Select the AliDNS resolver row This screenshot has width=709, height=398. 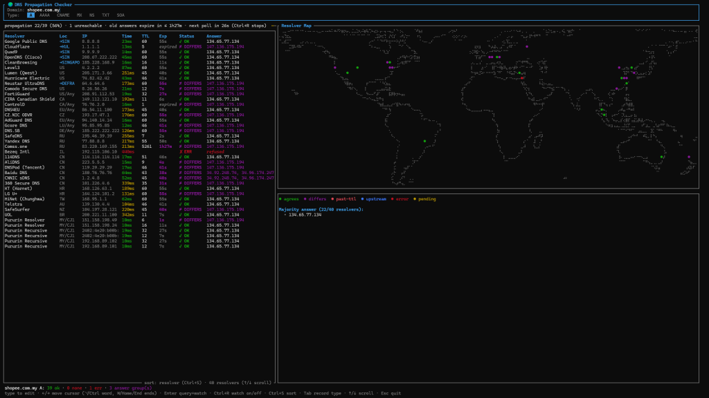139,162
